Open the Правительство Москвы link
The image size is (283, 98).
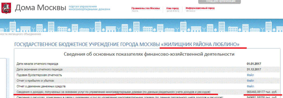pyautogui.click(x=146, y=8)
